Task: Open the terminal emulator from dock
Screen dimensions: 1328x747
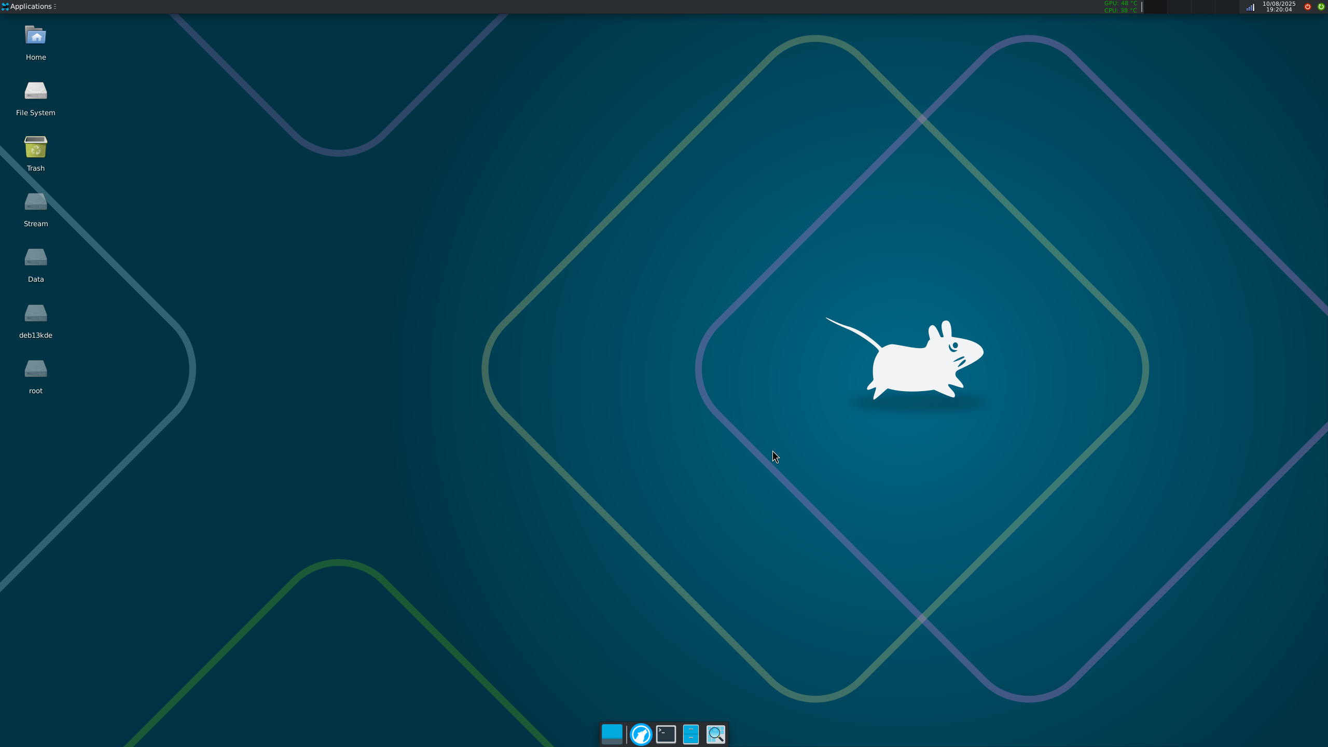Action: click(666, 735)
